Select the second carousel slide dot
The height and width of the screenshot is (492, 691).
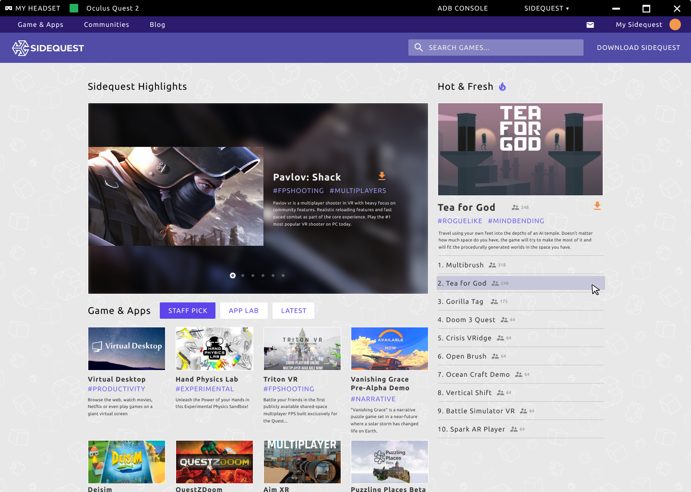[x=243, y=276]
